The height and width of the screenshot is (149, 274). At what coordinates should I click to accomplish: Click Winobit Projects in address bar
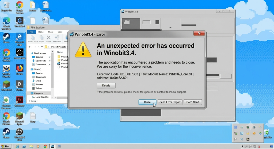[58, 47]
